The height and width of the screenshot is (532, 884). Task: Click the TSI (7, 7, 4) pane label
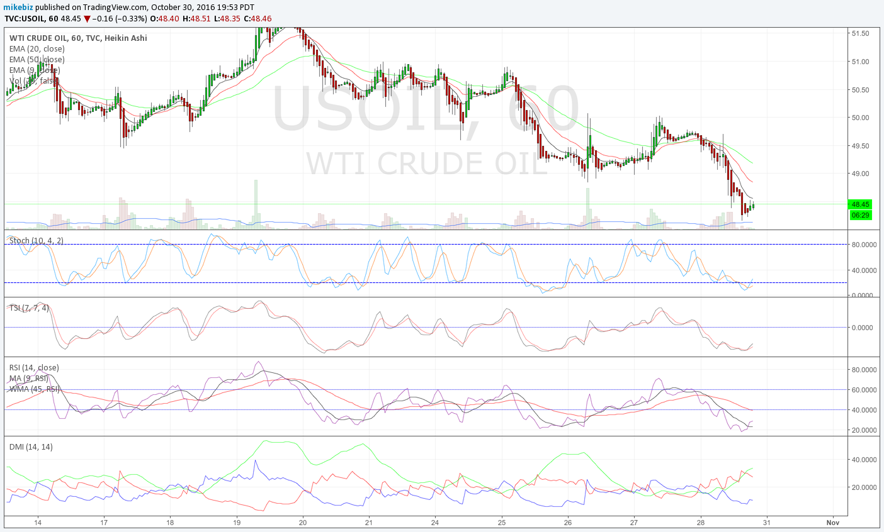click(29, 308)
